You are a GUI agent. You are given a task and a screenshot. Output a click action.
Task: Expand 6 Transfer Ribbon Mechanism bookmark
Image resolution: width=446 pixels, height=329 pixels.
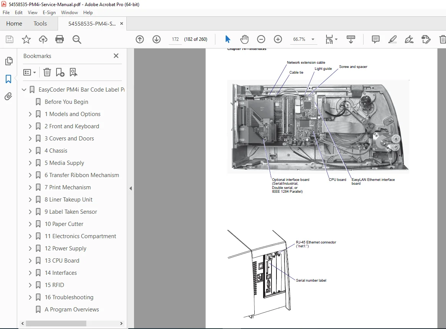point(30,175)
